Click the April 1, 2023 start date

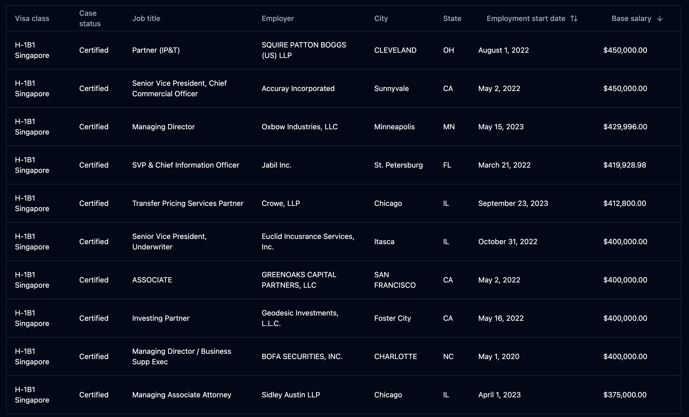pyautogui.click(x=499, y=395)
